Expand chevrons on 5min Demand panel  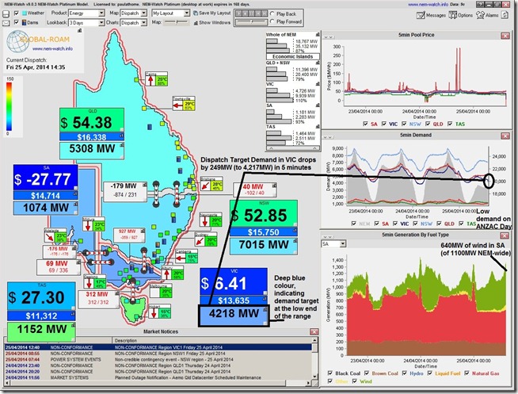pyautogui.click(x=328, y=137)
